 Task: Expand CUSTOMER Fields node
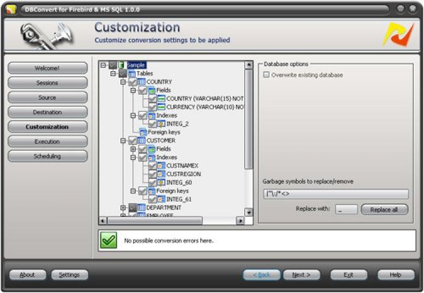pos(133,149)
